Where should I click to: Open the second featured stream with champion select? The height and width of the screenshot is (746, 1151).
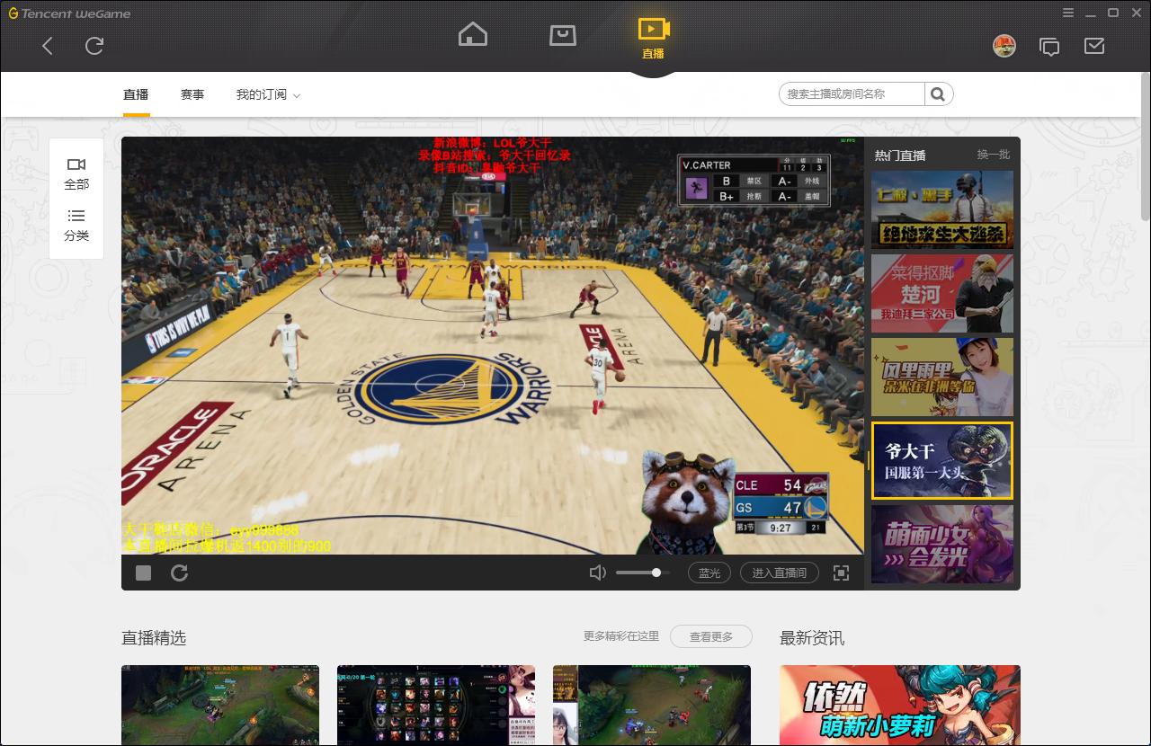[436, 705]
